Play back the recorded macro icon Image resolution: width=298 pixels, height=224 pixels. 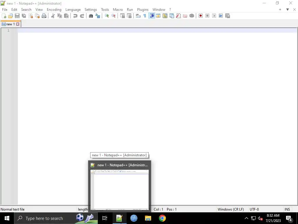[x=214, y=16]
